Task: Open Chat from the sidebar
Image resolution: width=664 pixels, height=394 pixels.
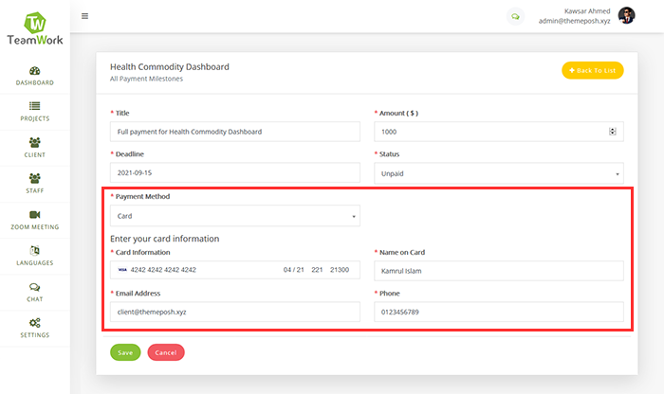Action: point(35,292)
